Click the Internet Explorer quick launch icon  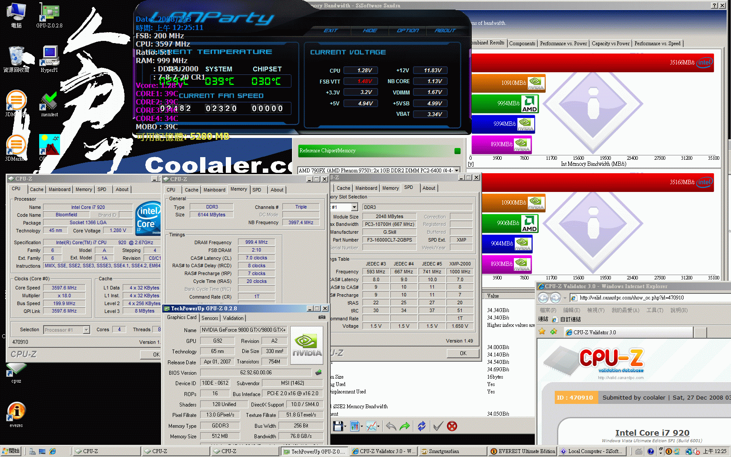click(53, 451)
